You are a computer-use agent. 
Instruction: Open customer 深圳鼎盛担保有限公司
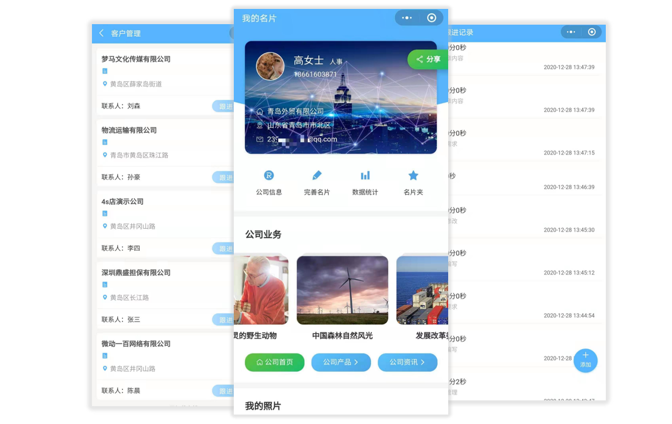click(136, 273)
